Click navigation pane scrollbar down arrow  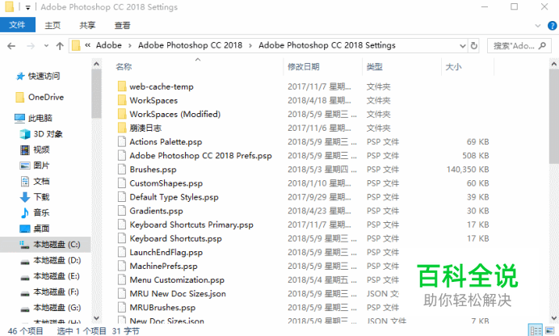(96, 318)
